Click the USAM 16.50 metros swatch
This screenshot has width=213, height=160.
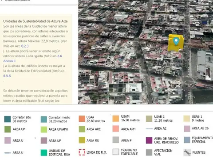pyautogui.click(x=115, y=118)
